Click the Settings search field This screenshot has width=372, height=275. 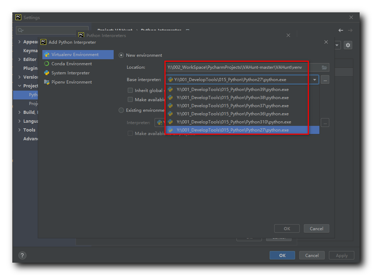pyautogui.click(x=52, y=30)
